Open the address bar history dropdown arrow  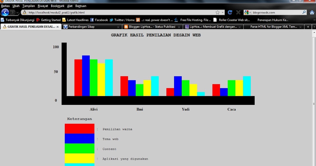point(223,12)
